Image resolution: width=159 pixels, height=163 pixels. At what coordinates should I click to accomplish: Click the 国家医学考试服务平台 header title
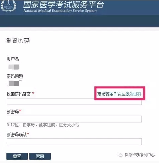pyautogui.click(x=63, y=5)
